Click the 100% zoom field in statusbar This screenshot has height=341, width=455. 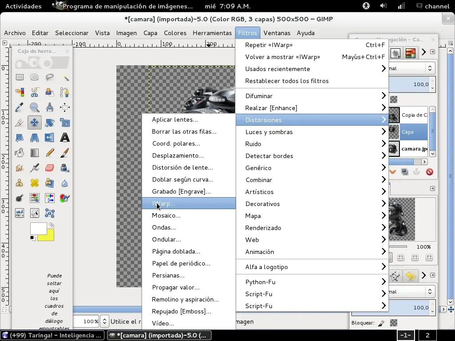coord(86,321)
